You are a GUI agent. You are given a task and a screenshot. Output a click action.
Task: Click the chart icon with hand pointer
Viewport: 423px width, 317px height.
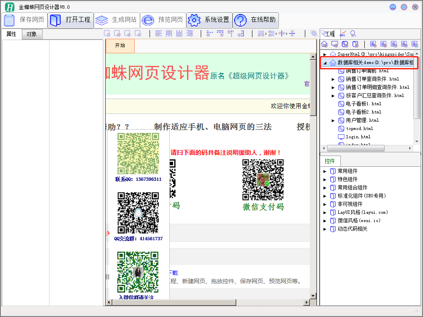click(x=373, y=44)
